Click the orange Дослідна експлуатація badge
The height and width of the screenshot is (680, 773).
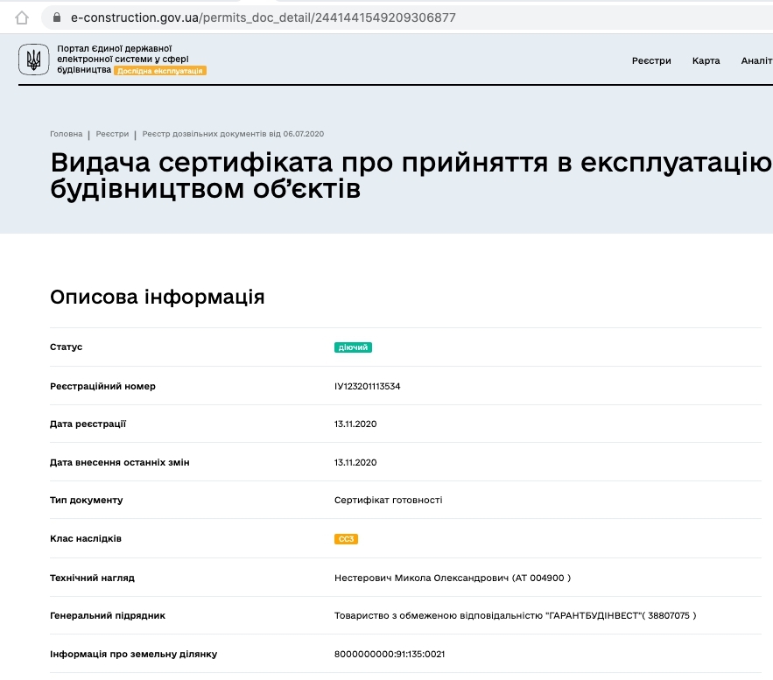160,71
